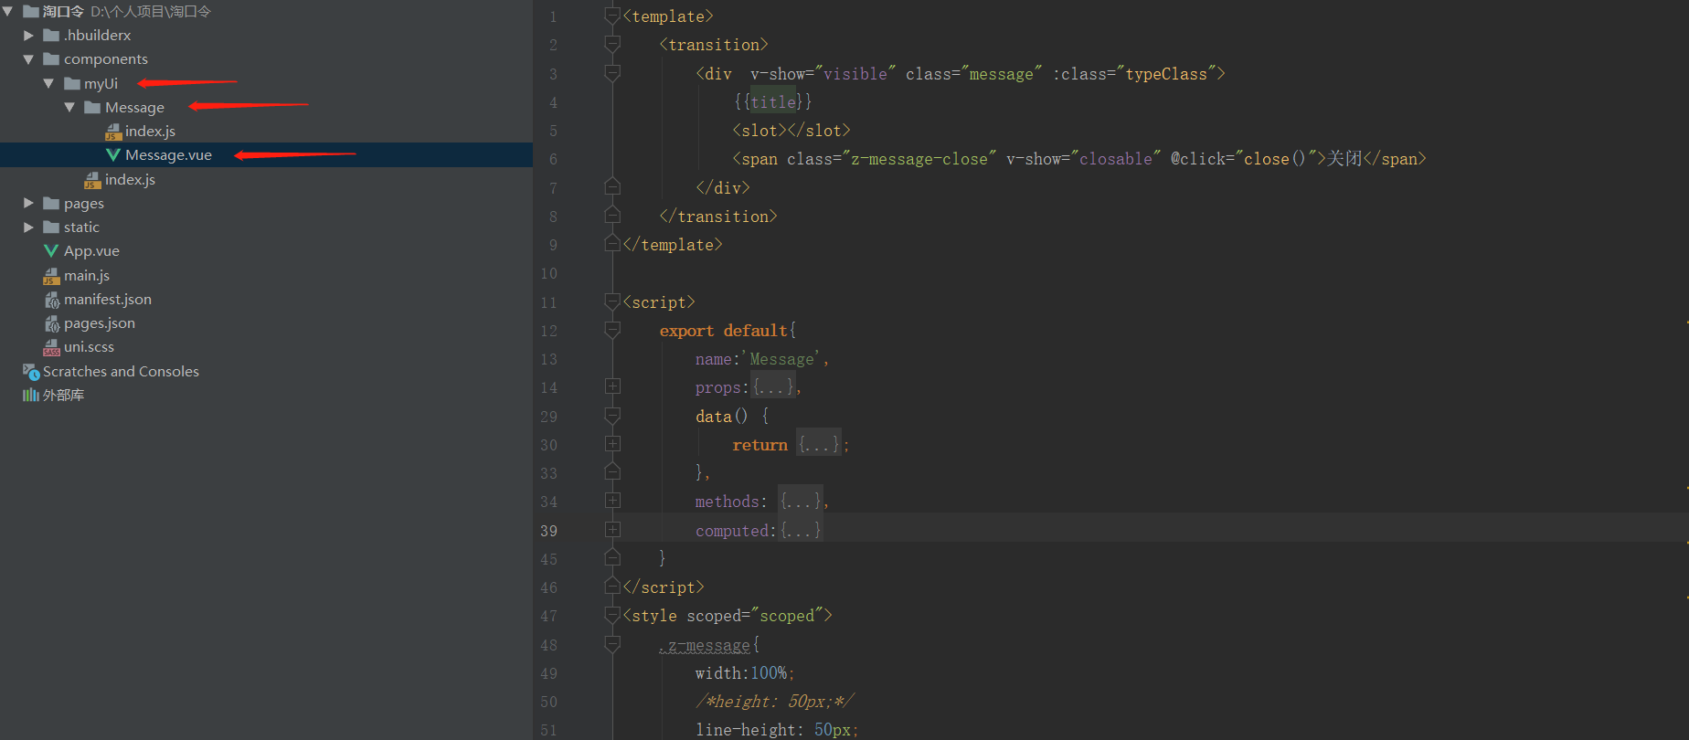This screenshot has width=1689, height=740.
Task: Click the Vue icon of Message.vue
Action: [x=113, y=155]
